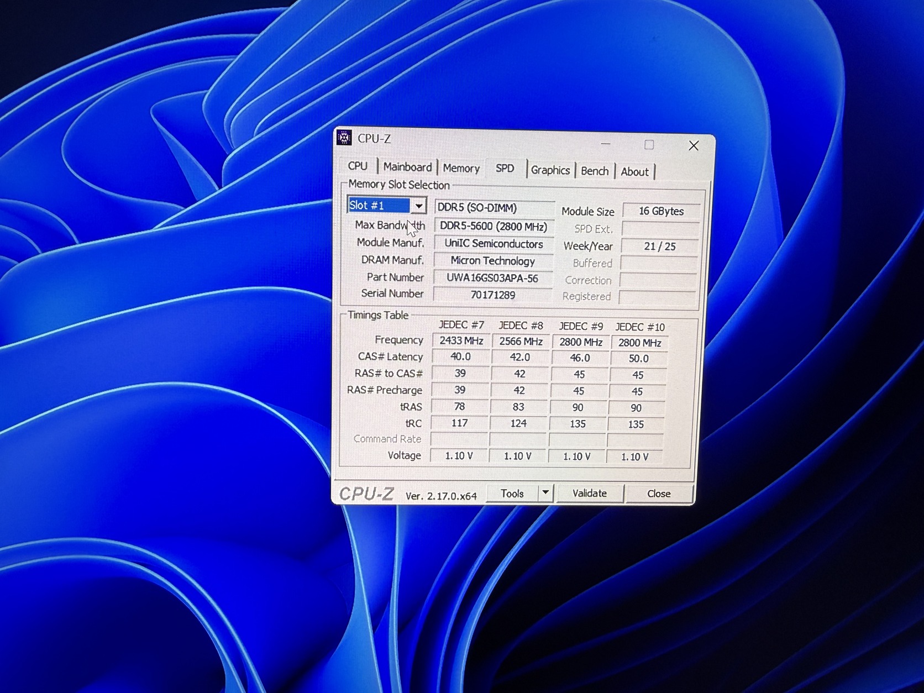Open the Mainboard tab

[x=408, y=167]
